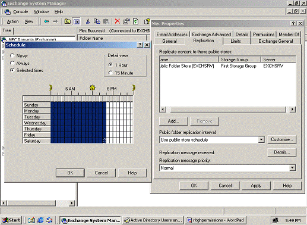Click the red Delete X toolbar icon
Viewport: 307px width, 225px height.
(117, 21)
